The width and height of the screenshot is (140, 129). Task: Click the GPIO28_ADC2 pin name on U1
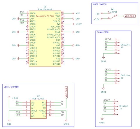[x=54, y=29]
